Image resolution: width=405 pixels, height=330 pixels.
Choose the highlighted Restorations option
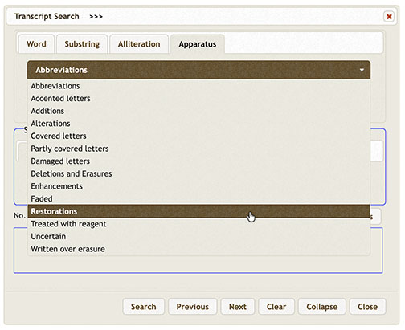click(198, 211)
